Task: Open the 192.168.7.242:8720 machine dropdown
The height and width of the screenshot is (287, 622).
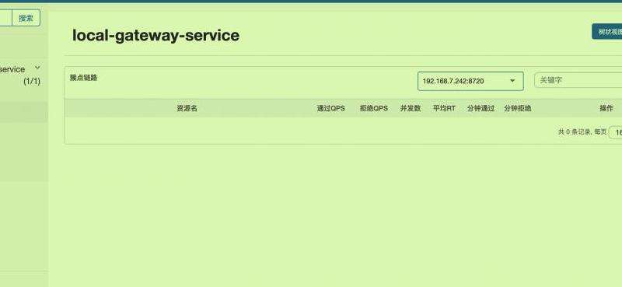Action: (x=470, y=81)
